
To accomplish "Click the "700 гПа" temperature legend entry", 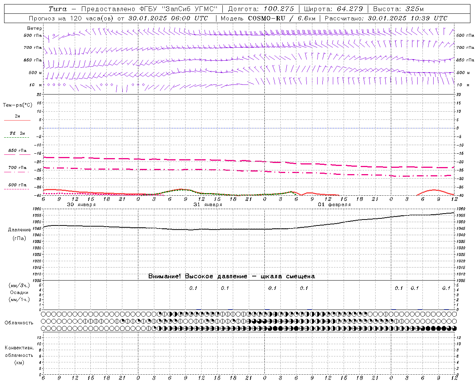I will 17,168.
